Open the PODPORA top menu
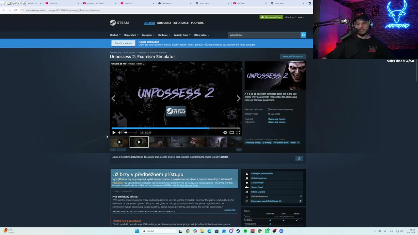Viewport: 418px width, 235px height. point(197,23)
